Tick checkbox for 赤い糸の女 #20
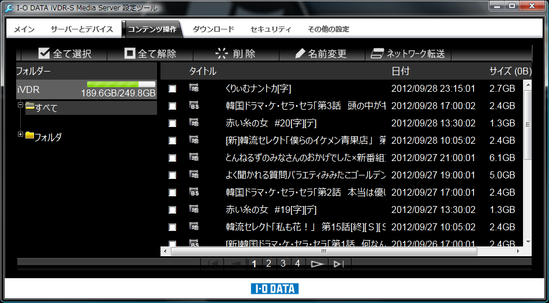Image resolution: width=549 pixels, height=303 pixels. [172, 123]
